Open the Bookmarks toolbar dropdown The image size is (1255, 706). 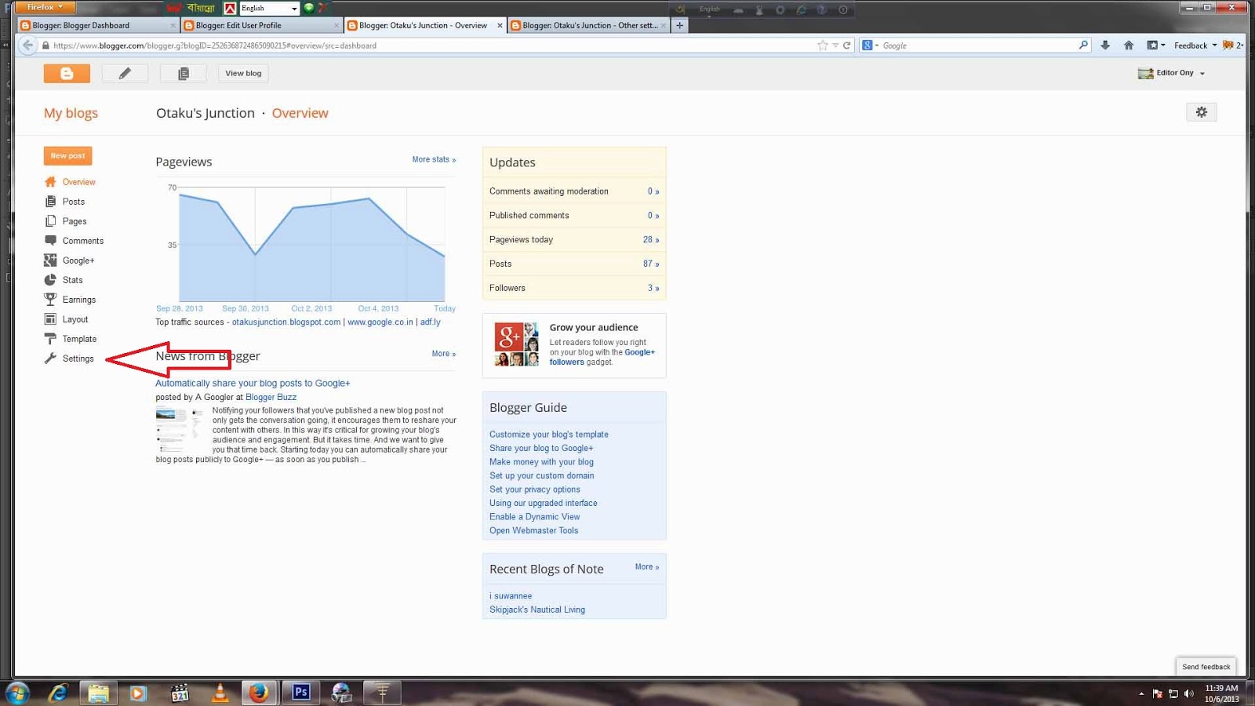1155,45
